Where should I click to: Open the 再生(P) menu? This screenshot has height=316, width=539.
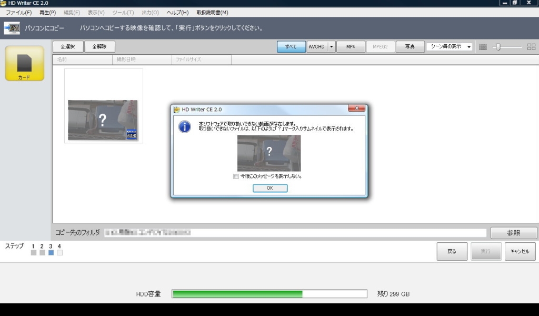47,13
